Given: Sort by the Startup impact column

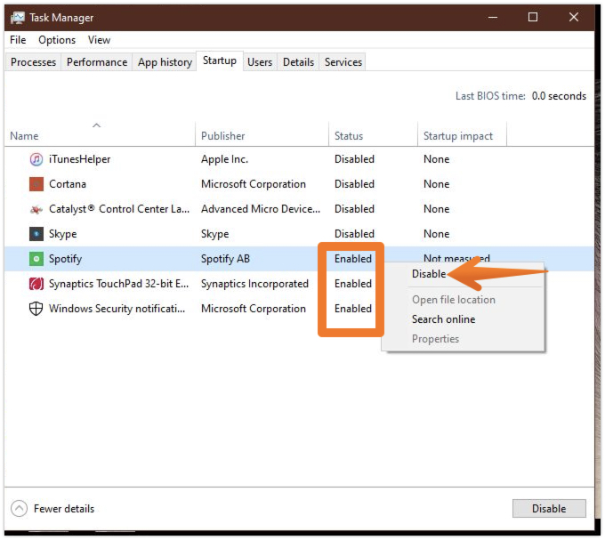Looking at the screenshot, I should coord(458,136).
